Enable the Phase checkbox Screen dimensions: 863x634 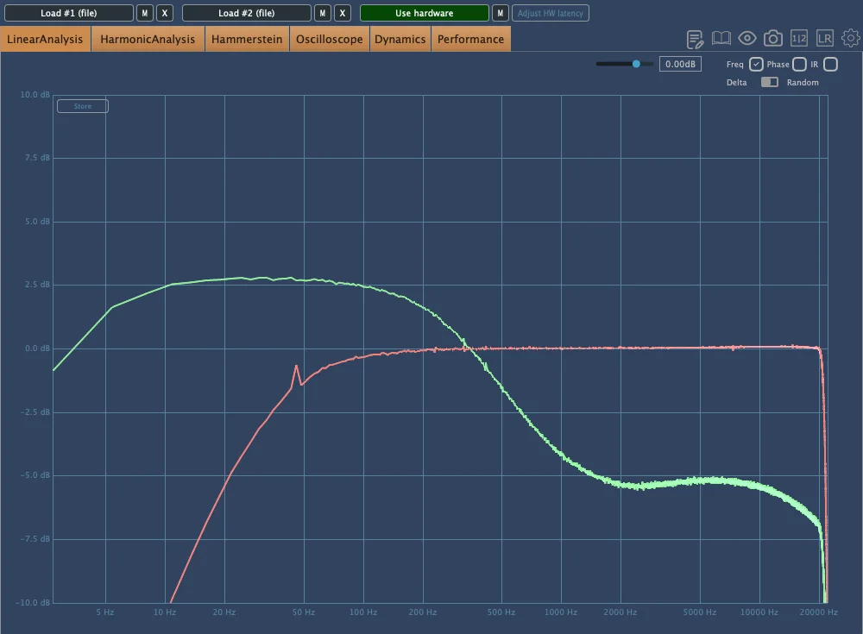799,65
